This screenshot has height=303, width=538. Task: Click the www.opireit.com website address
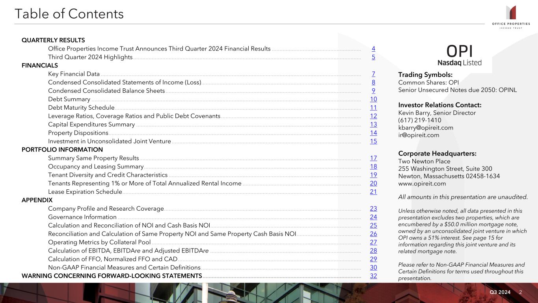(422, 183)
